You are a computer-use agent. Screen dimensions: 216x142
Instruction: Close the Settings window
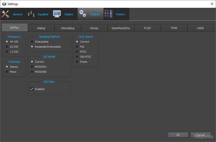[x=212, y=4]
